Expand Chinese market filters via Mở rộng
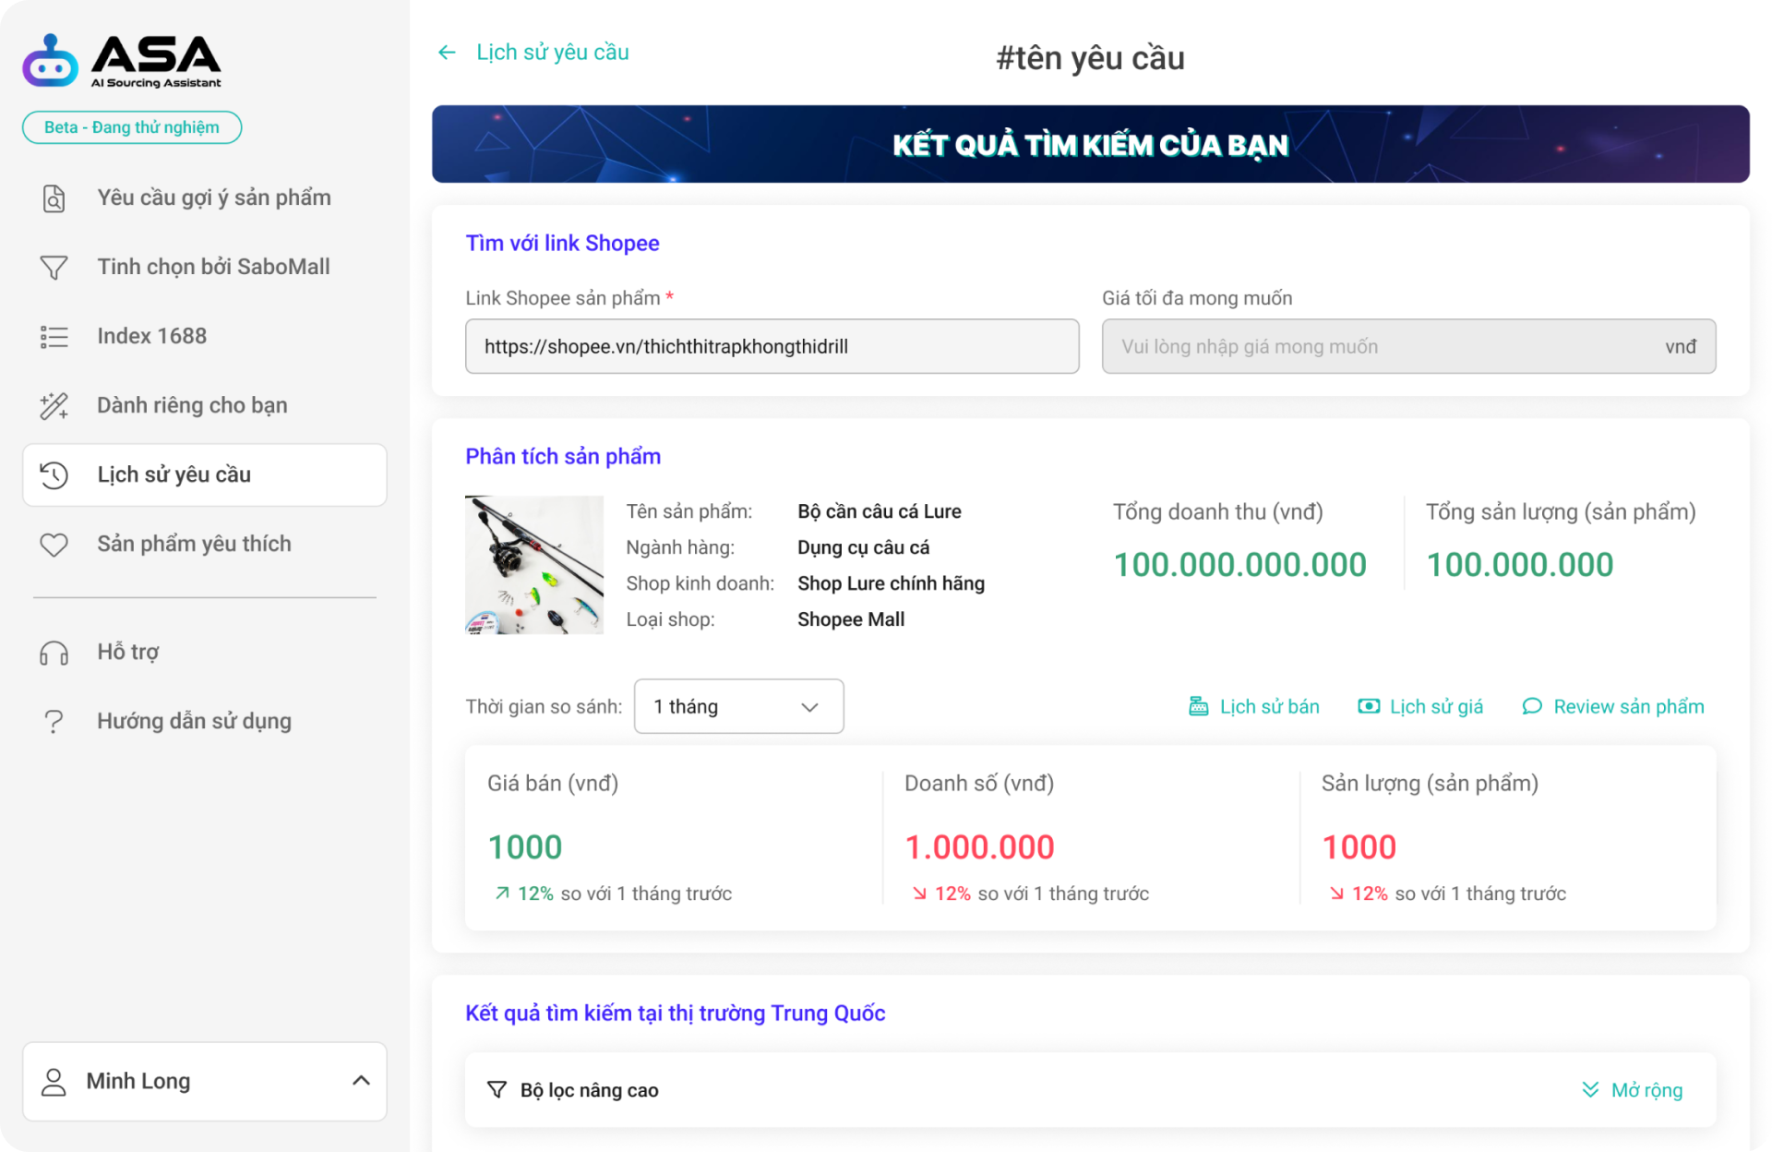The height and width of the screenshot is (1152, 1772). tap(1634, 1089)
